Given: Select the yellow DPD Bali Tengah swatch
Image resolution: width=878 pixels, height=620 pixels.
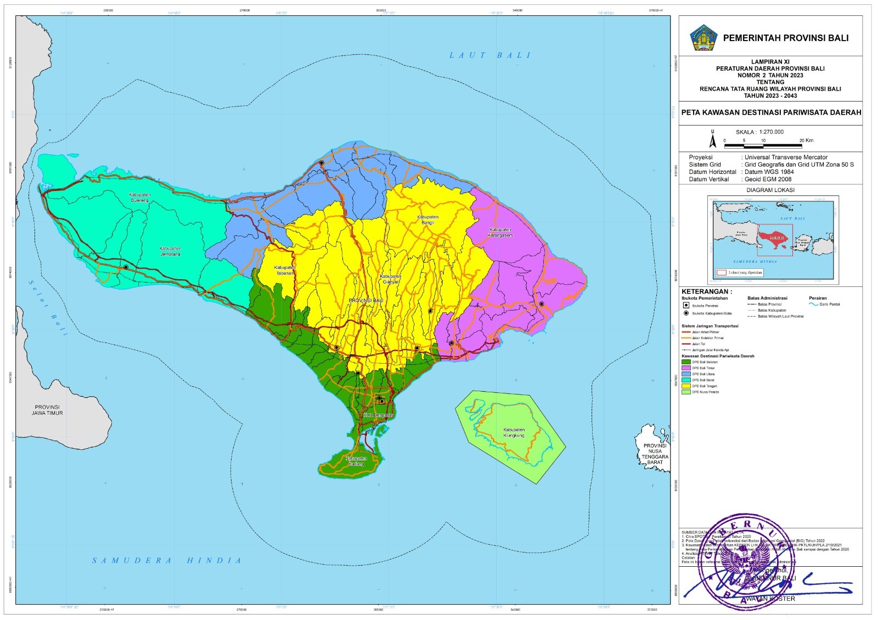Looking at the screenshot, I should click(686, 386).
